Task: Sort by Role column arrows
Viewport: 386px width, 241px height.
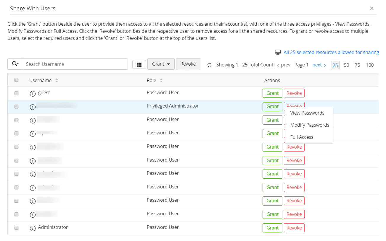Action: point(161,80)
